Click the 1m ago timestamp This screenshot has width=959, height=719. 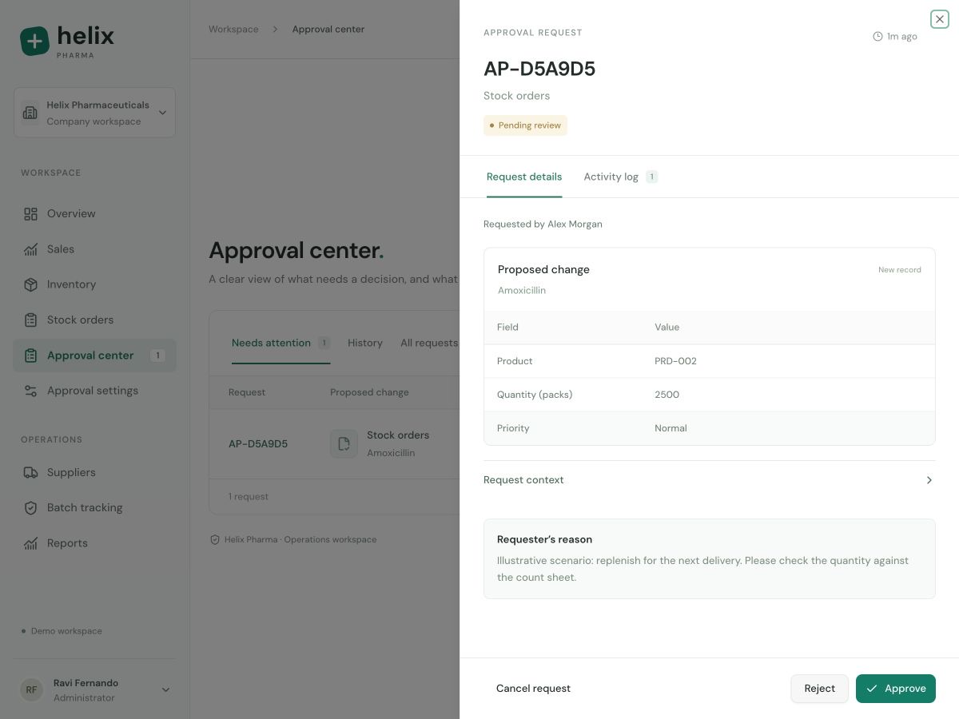click(902, 37)
